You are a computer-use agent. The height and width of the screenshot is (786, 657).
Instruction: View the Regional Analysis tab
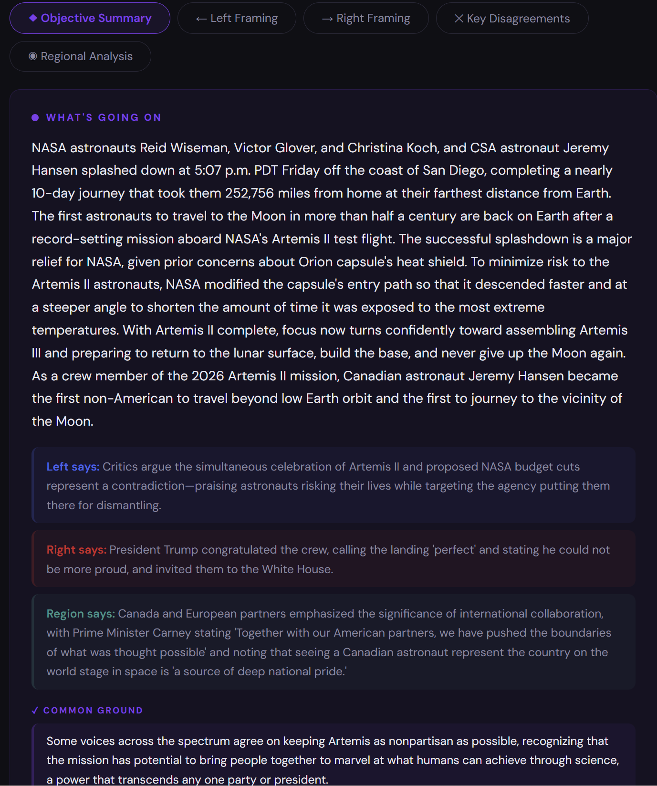[x=80, y=56]
